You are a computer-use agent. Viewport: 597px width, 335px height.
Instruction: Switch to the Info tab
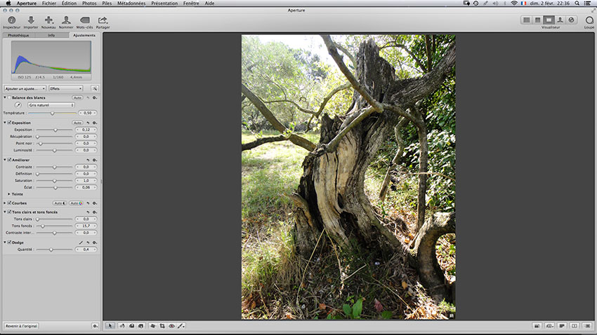point(51,35)
